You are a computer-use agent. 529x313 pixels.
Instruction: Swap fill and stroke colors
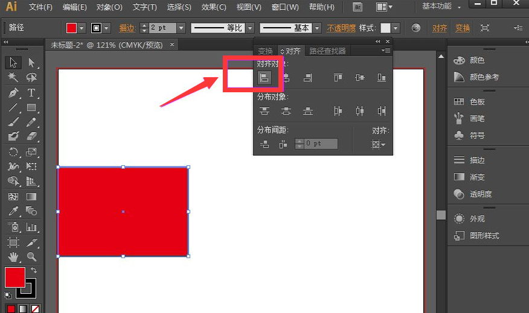pos(34,271)
